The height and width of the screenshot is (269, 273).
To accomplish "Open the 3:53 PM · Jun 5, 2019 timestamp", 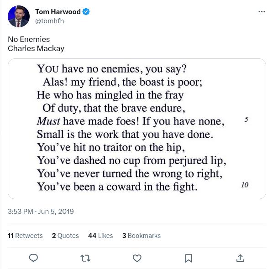I will 41,212.
